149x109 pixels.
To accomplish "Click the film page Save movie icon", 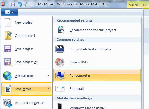I will coord(8,89).
